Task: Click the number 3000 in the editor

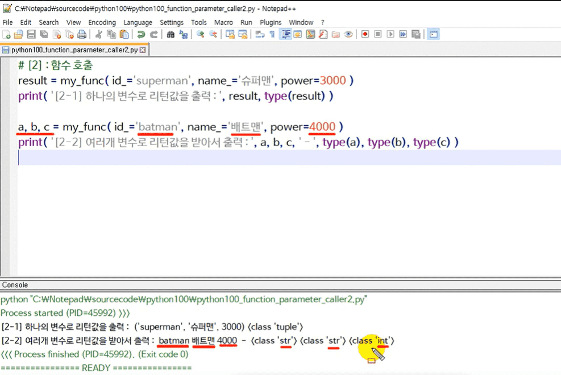Action: click(333, 81)
